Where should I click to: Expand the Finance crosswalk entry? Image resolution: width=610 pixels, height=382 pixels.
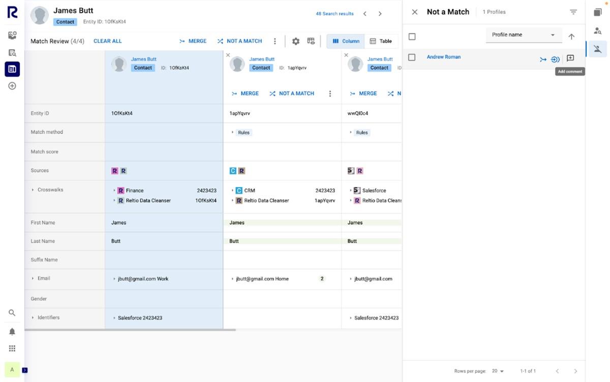click(115, 190)
